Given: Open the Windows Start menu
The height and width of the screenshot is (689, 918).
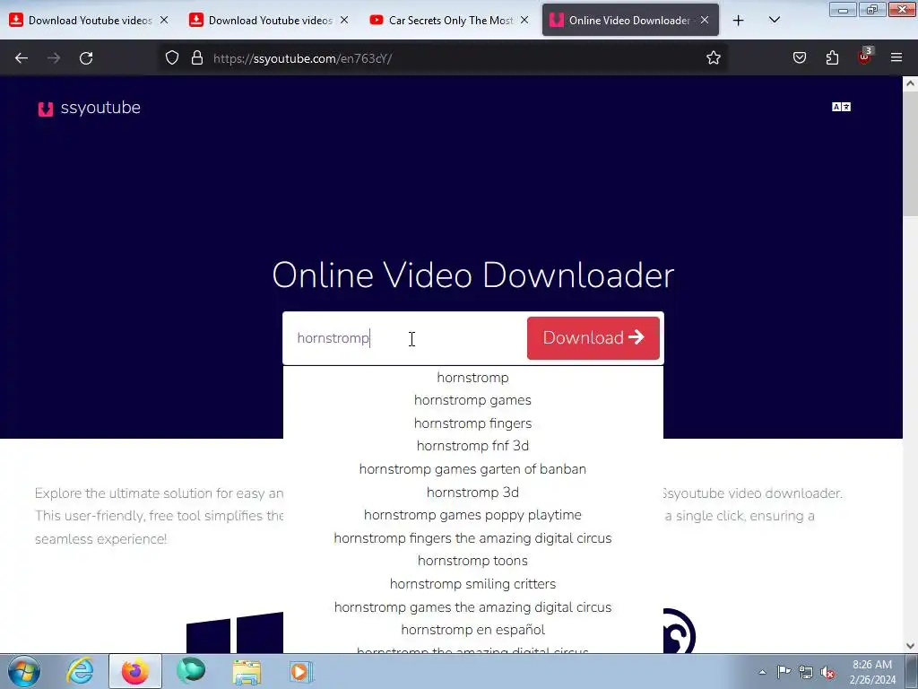Looking at the screenshot, I should click(24, 671).
